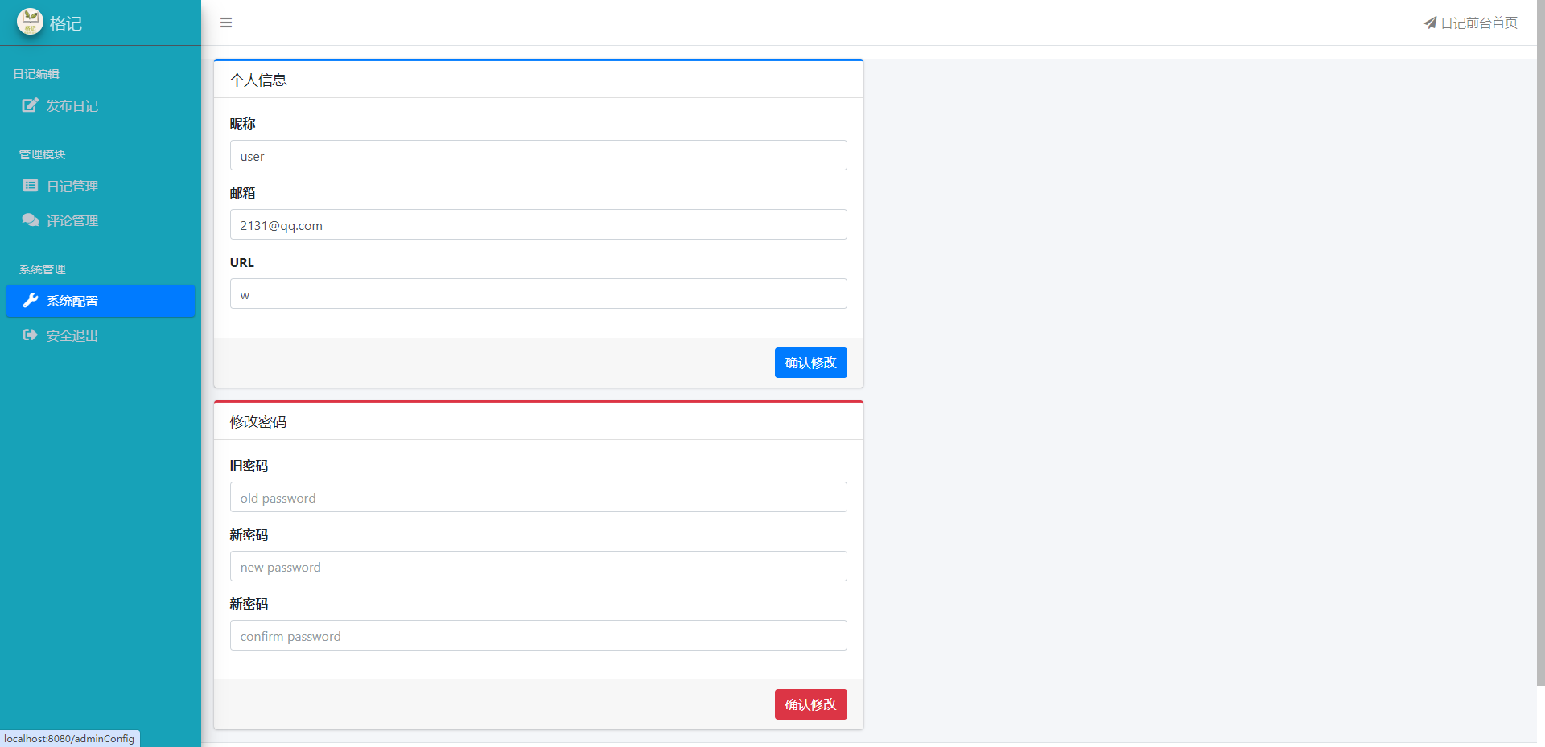
Task: Open the 日记管理 menu item
Action: pos(72,187)
